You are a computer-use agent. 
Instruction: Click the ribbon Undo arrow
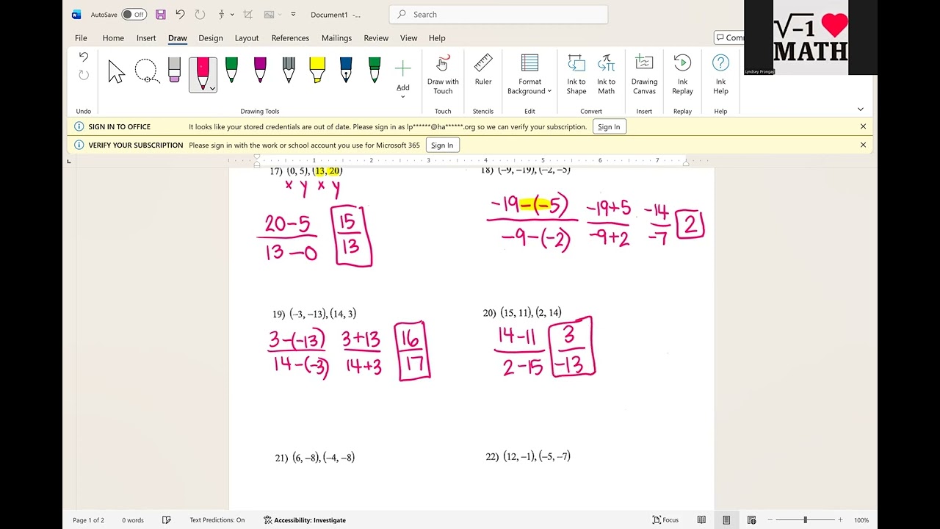84,57
